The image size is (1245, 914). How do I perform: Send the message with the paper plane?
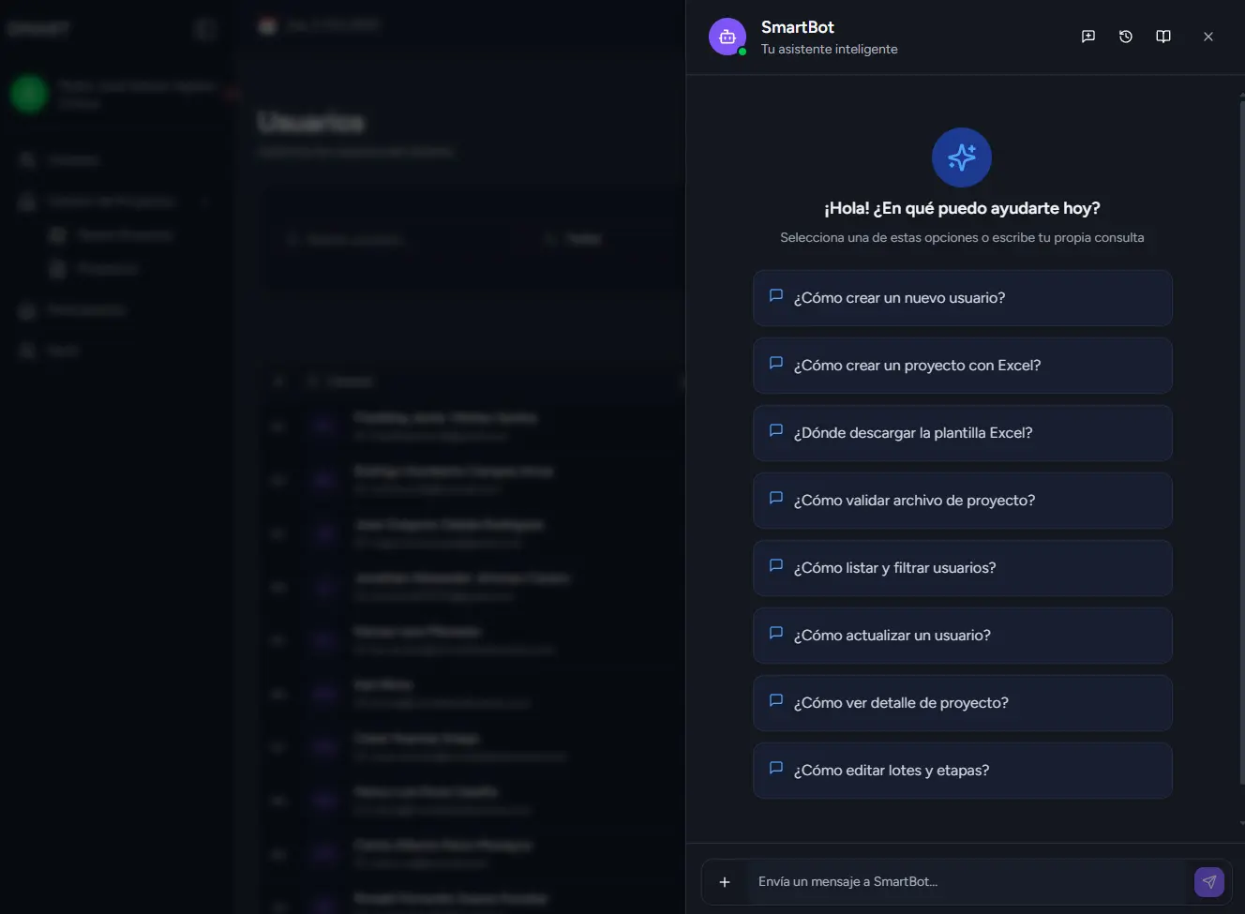point(1209,882)
